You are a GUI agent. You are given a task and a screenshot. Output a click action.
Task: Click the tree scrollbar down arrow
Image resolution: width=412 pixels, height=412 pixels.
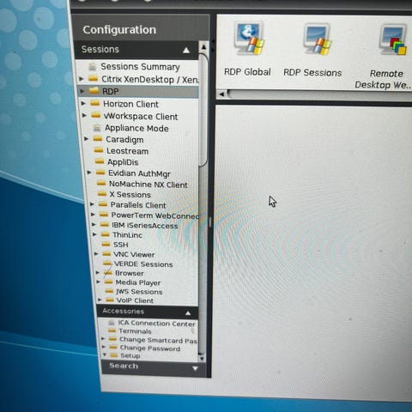click(202, 358)
